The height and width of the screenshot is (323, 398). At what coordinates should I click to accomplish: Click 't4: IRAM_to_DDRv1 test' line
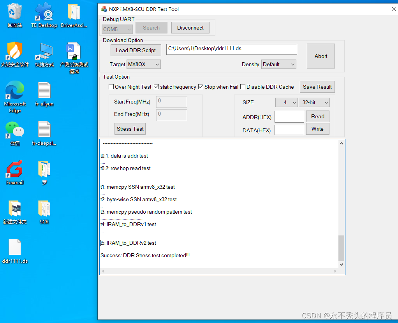pyautogui.click(x=128, y=224)
